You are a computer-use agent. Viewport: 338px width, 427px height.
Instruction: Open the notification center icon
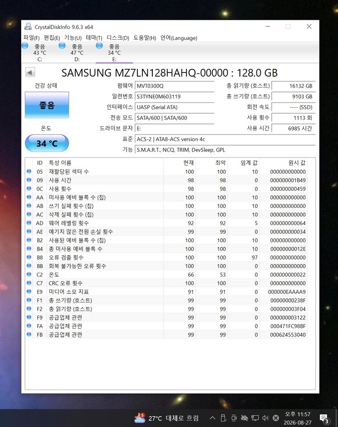point(324,418)
